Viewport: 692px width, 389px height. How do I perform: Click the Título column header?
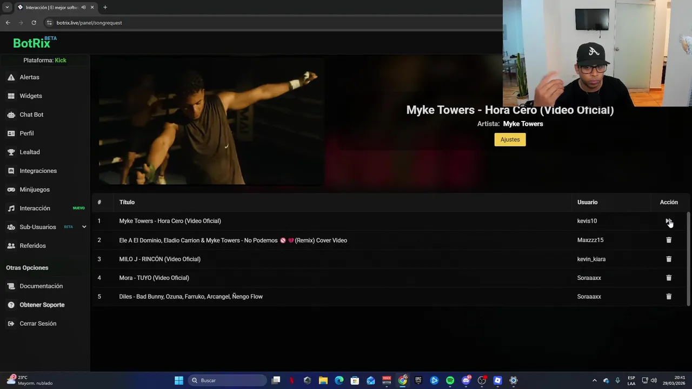pos(127,202)
